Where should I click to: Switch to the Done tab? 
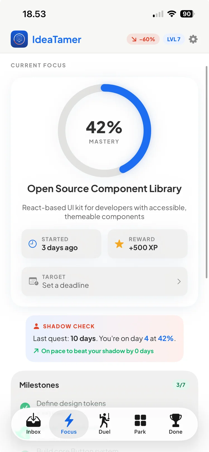[x=176, y=424]
